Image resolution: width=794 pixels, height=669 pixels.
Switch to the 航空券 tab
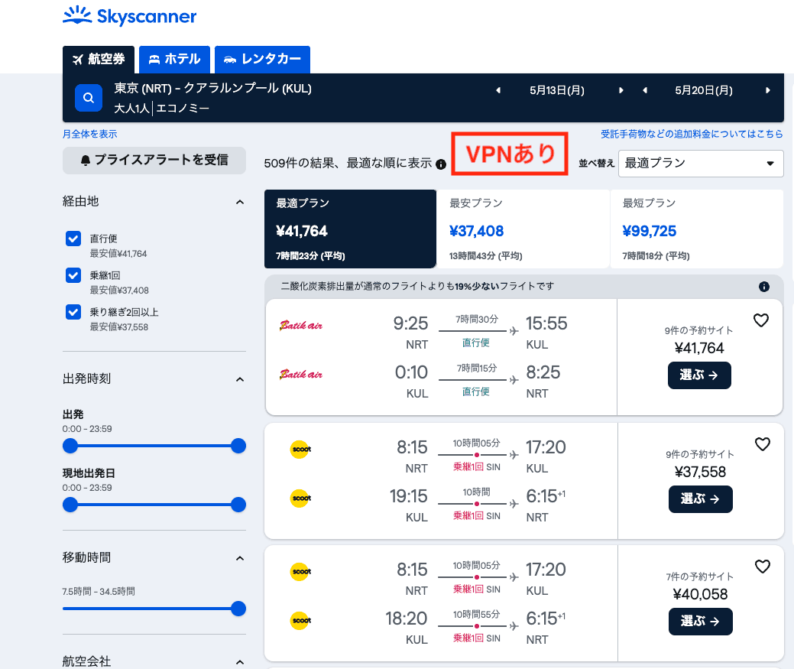tap(99, 59)
